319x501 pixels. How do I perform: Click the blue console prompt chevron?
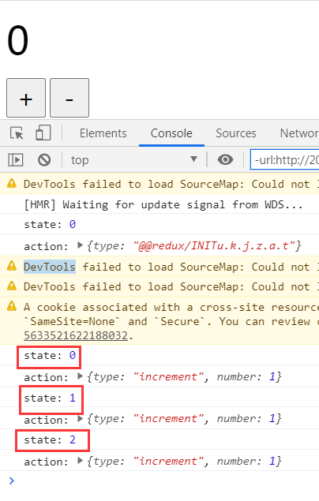(12, 480)
